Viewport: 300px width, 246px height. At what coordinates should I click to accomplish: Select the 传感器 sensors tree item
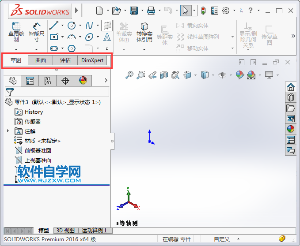coord(28,121)
